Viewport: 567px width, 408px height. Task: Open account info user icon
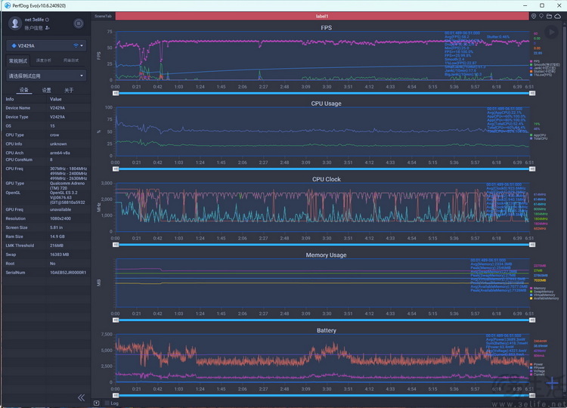[x=47, y=27]
